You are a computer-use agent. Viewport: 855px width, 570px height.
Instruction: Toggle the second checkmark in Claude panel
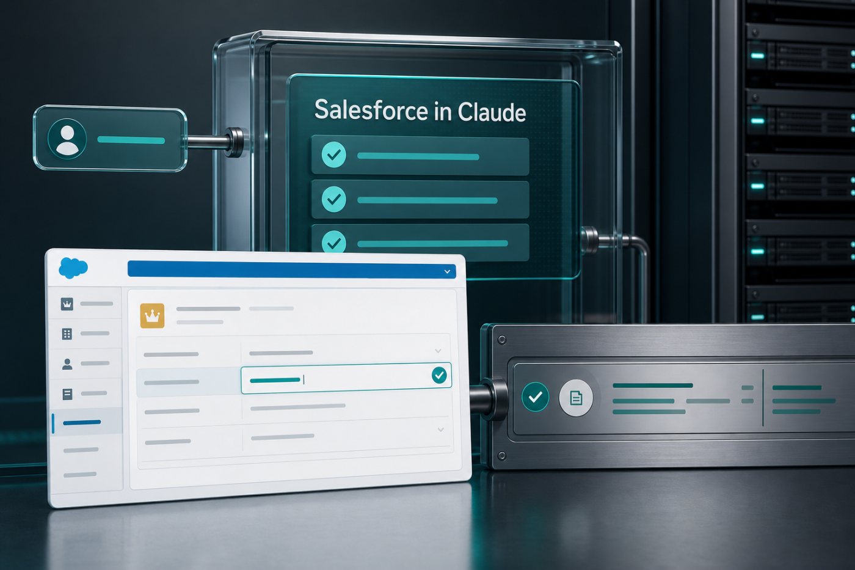333,199
